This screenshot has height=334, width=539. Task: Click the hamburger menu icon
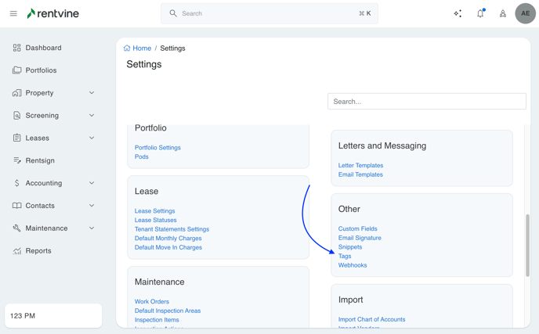tap(13, 13)
